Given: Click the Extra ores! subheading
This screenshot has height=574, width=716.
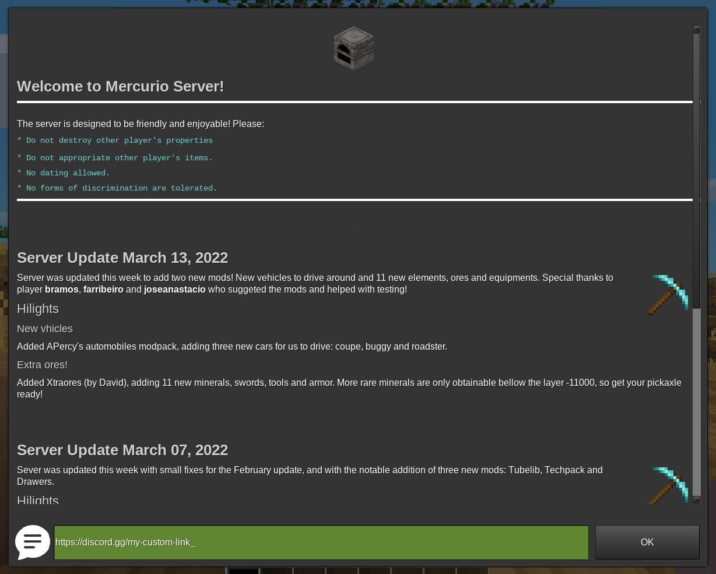Looking at the screenshot, I should click(42, 365).
